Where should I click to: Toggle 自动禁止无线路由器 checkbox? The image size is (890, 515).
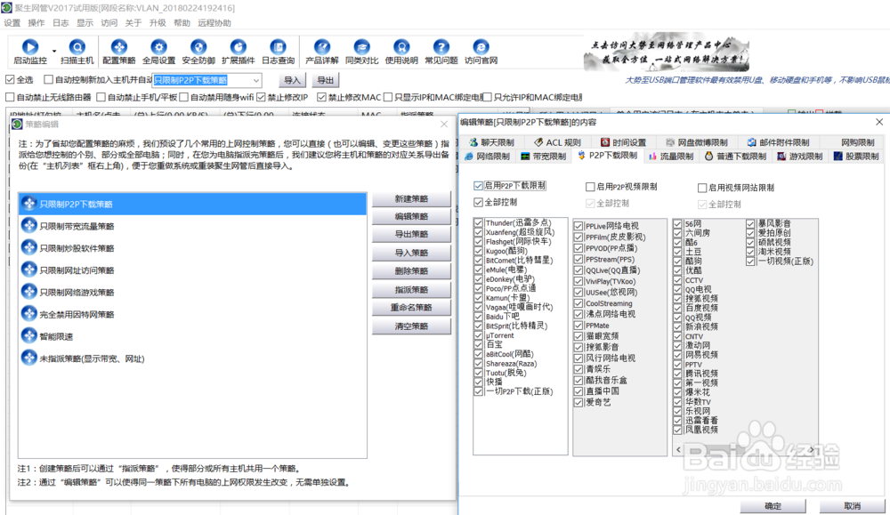(x=10, y=97)
